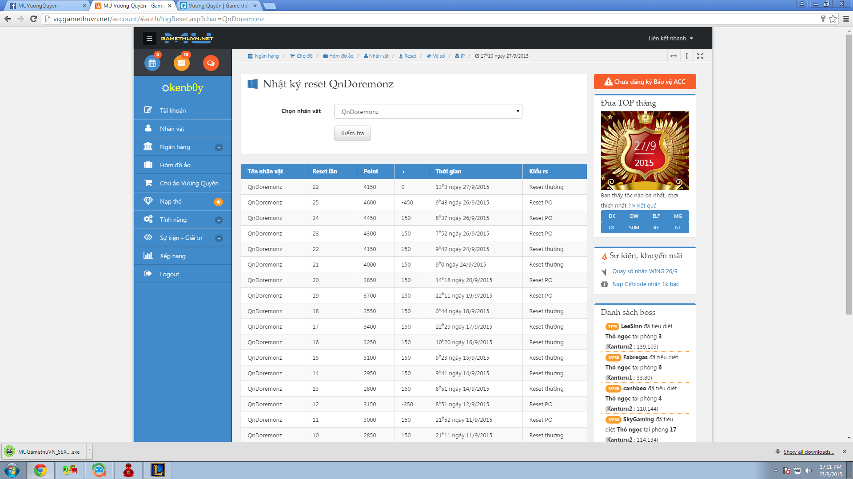
Task: Expand Sự kiện - Giải trí submenu
Action: point(219,238)
